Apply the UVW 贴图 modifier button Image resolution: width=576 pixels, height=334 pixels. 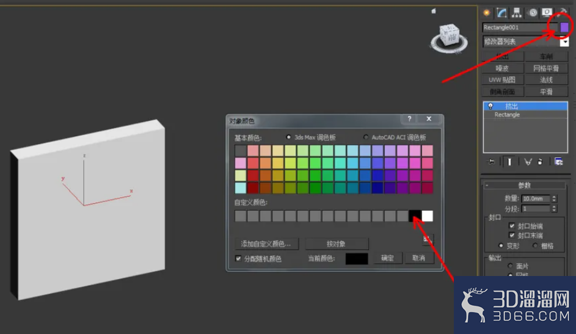tap(503, 79)
